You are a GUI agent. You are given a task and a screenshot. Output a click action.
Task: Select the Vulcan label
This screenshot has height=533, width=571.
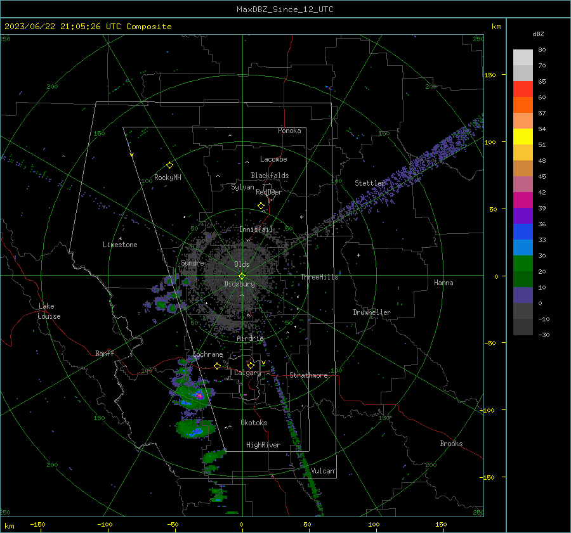(323, 471)
